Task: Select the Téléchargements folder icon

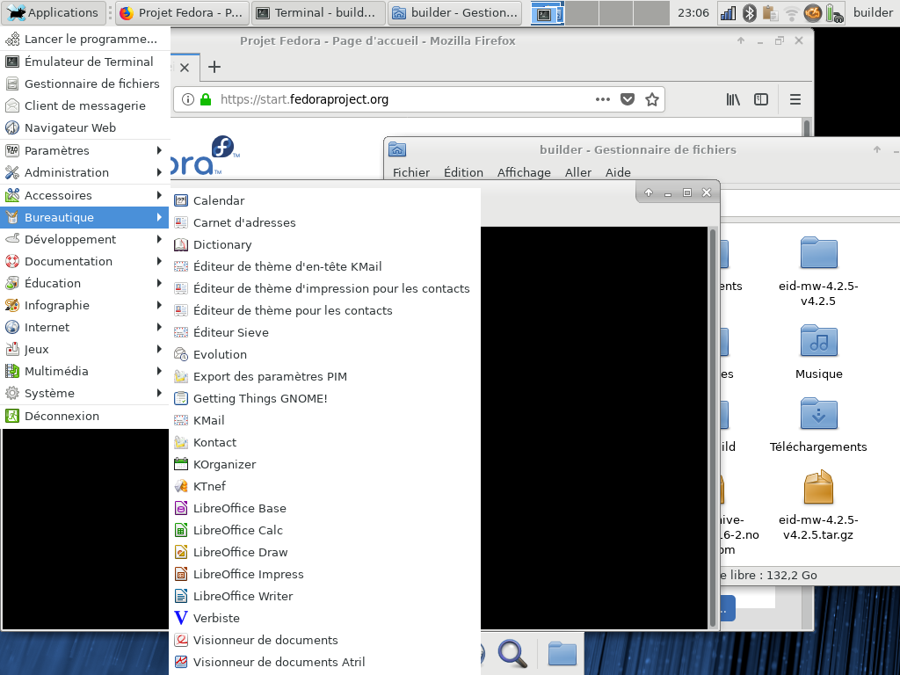Action: 818,414
